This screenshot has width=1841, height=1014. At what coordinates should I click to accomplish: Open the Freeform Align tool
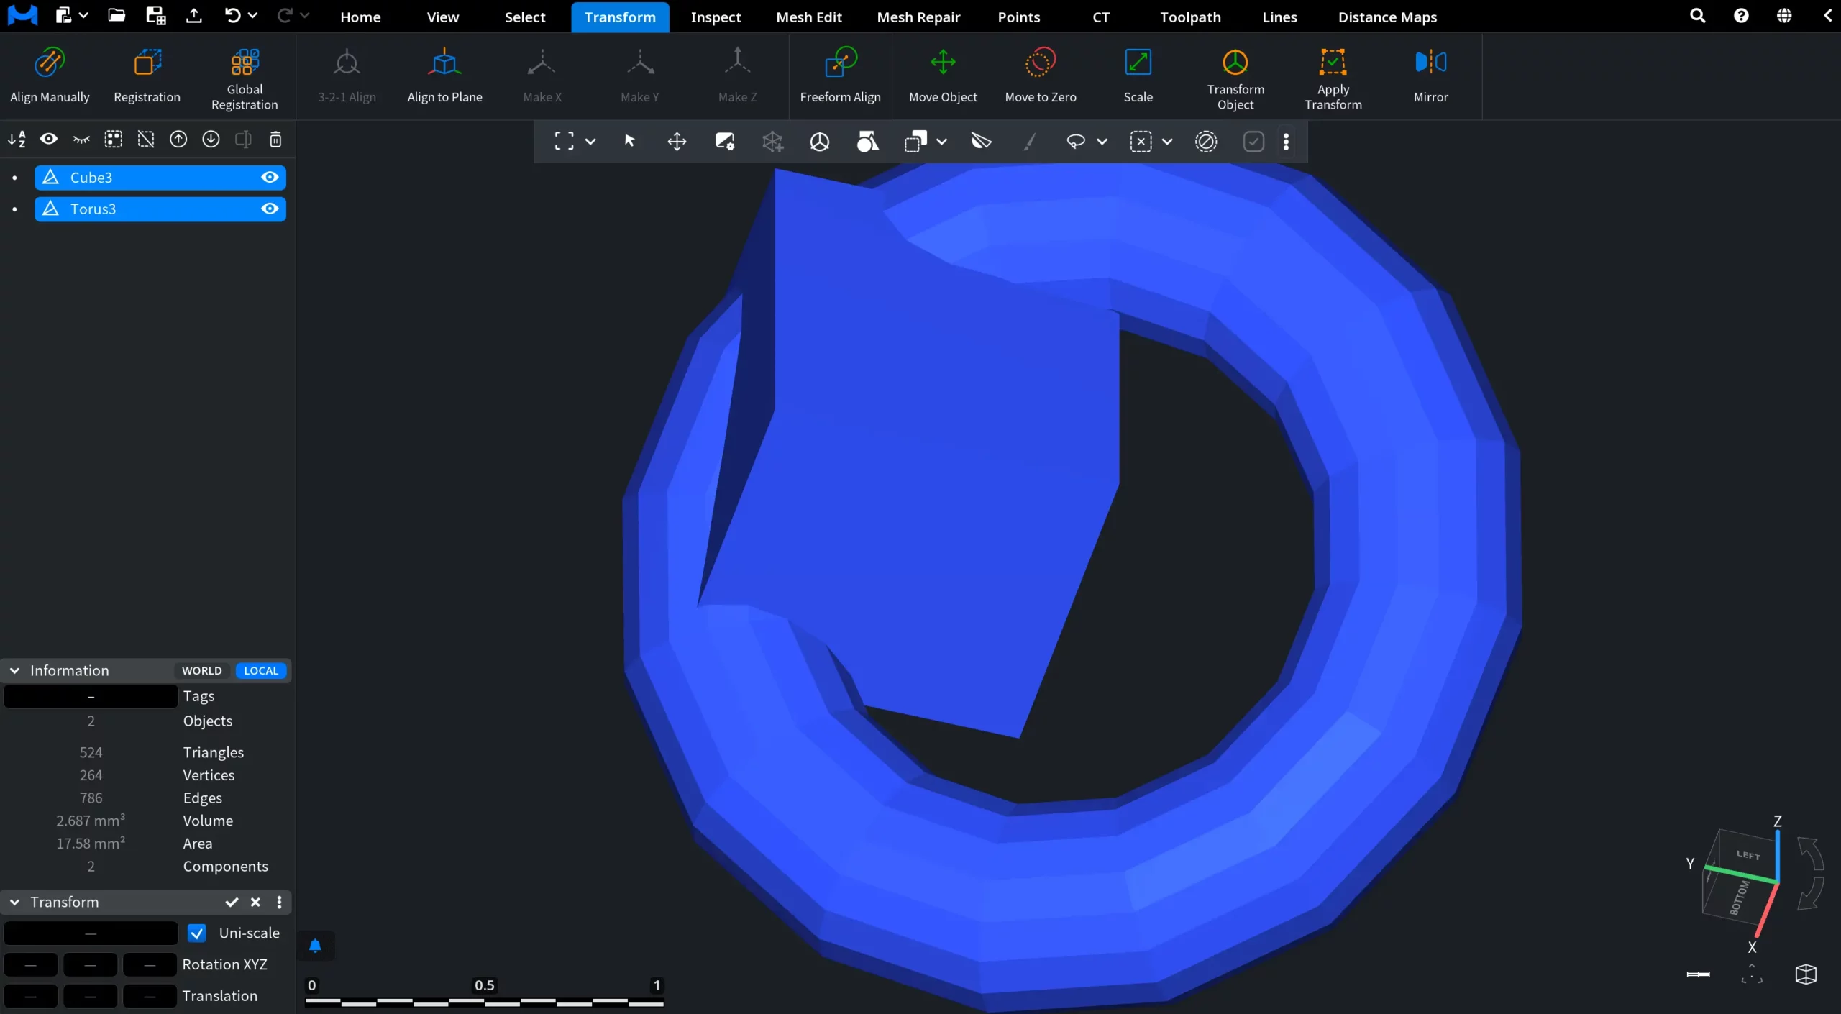point(840,76)
